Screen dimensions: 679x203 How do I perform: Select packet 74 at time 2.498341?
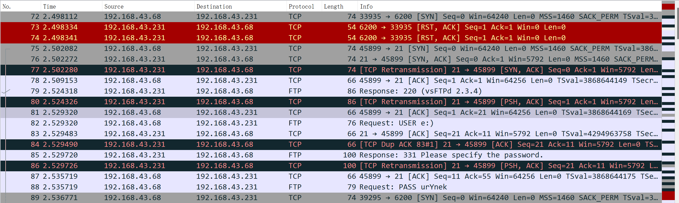pos(331,38)
